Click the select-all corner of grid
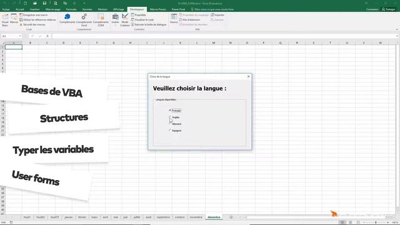The width and height of the screenshot is (400, 225). click(2, 43)
